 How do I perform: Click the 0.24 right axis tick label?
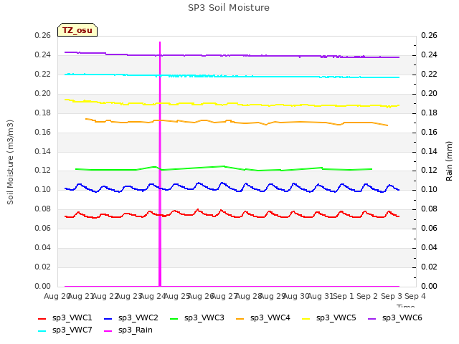point(429,55)
